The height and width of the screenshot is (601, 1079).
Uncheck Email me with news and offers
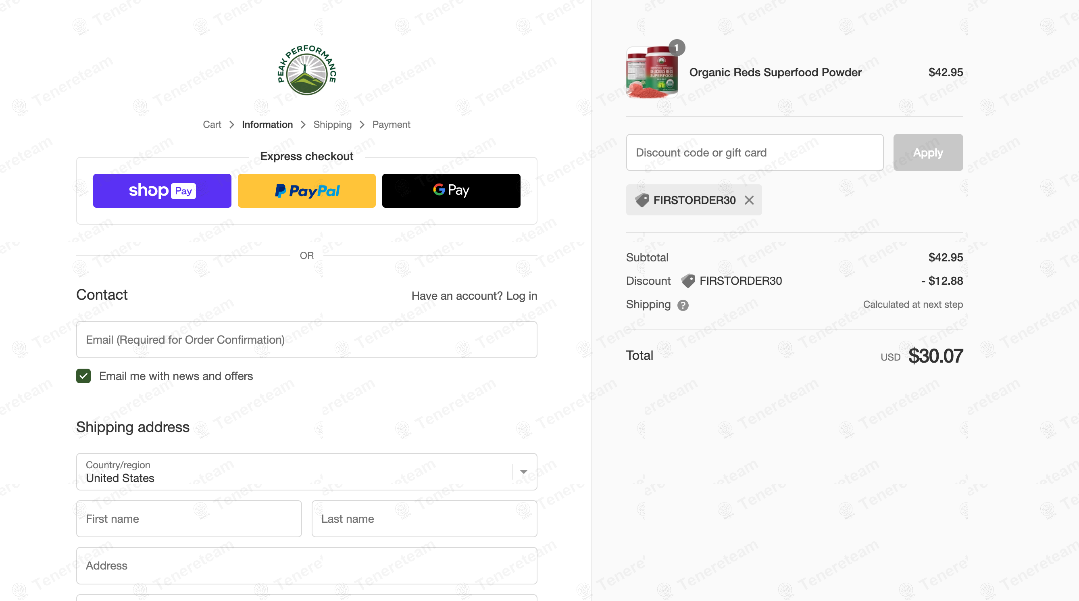point(83,376)
